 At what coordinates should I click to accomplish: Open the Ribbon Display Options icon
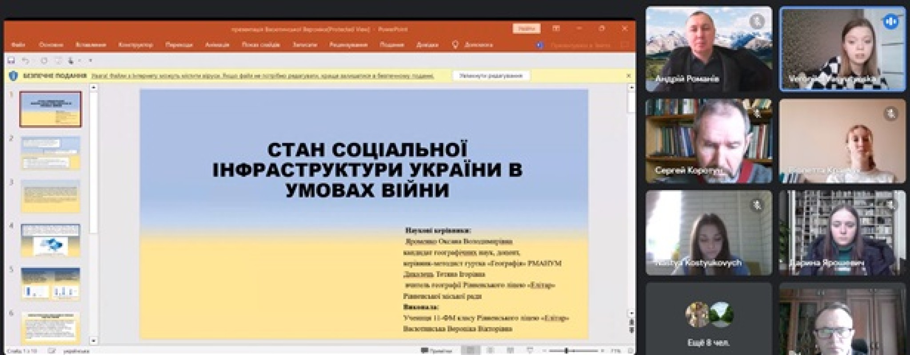click(x=556, y=29)
